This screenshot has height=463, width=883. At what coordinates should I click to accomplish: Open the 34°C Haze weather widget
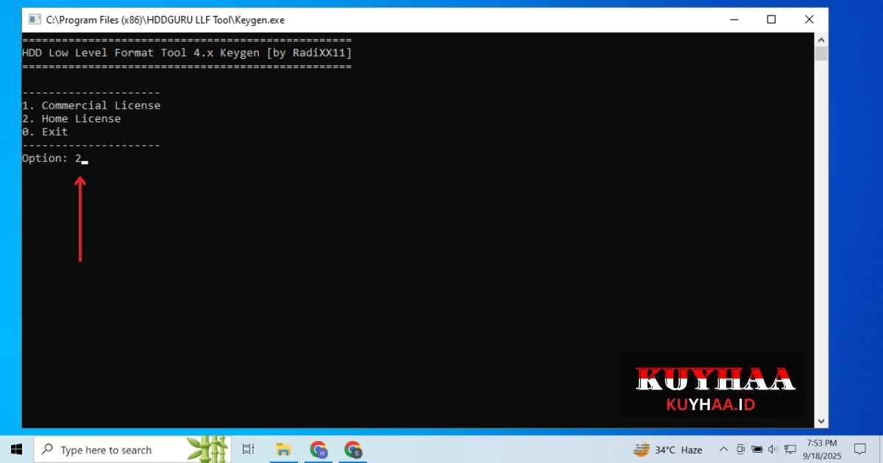pos(668,449)
